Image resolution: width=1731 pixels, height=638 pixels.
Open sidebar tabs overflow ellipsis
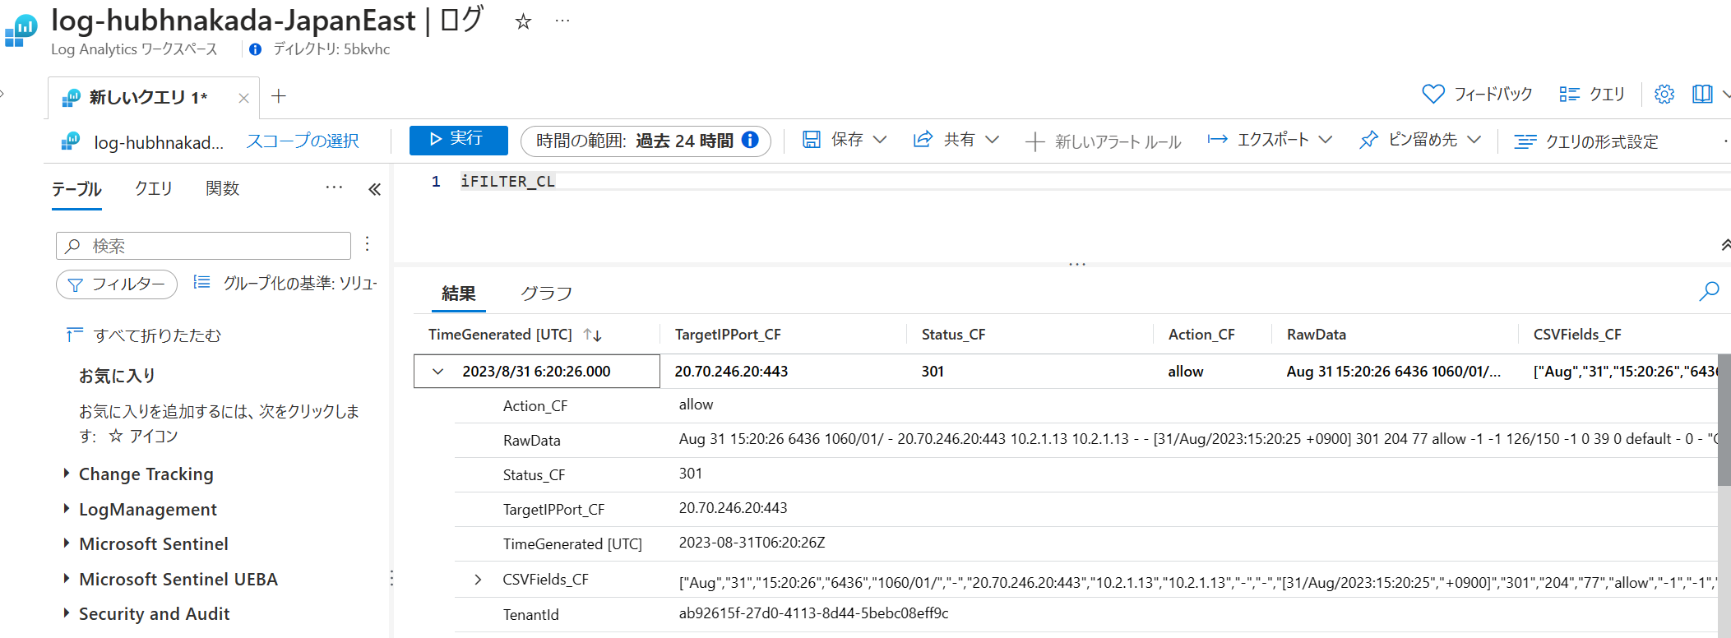[x=334, y=188]
